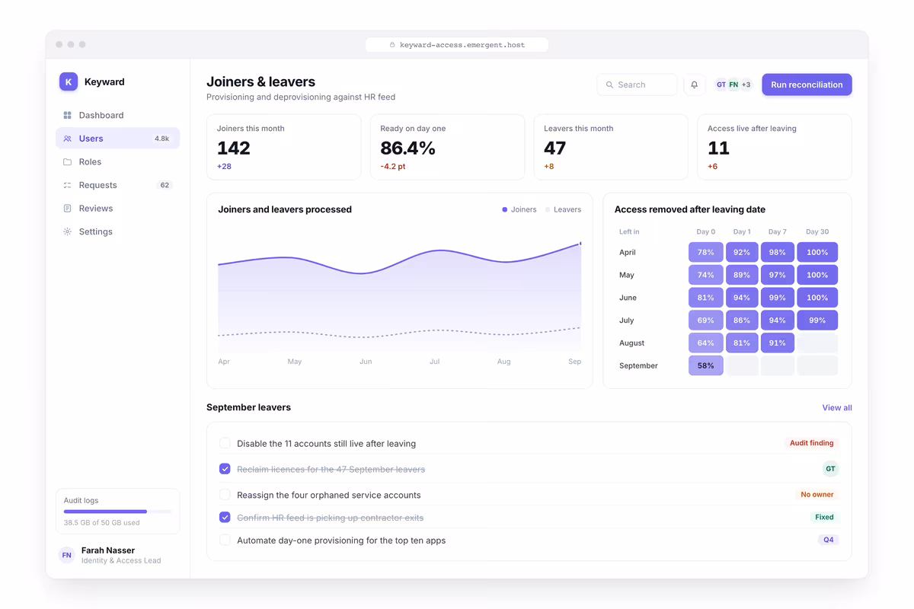Click the No owner tag
The image size is (914, 609).
point(817,495)
